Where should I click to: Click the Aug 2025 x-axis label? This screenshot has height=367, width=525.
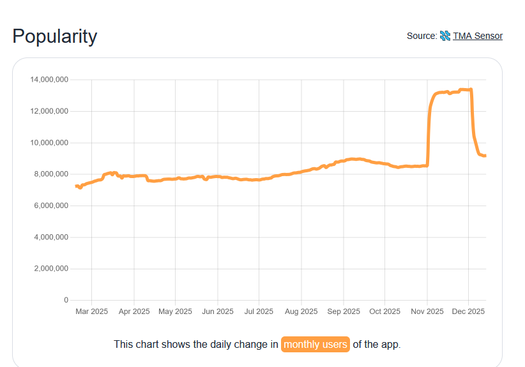[301, 311]
